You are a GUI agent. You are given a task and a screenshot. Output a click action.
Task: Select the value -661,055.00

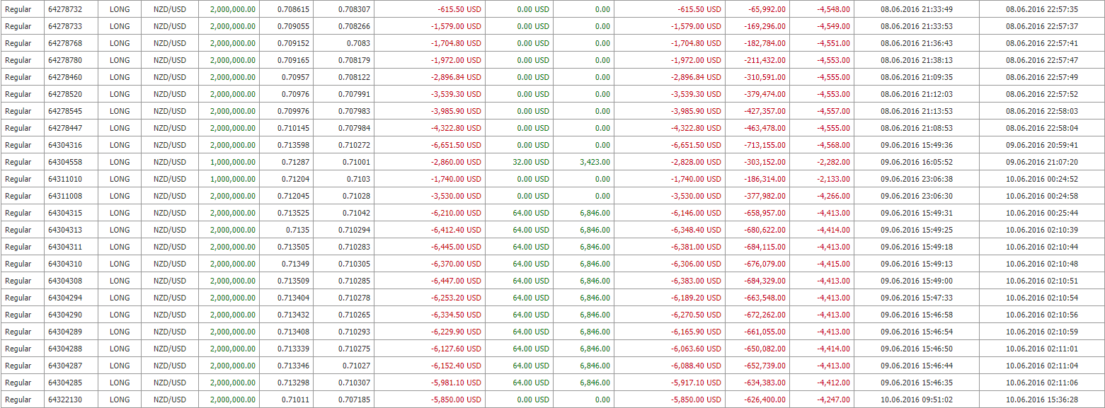tap(765, 332)
